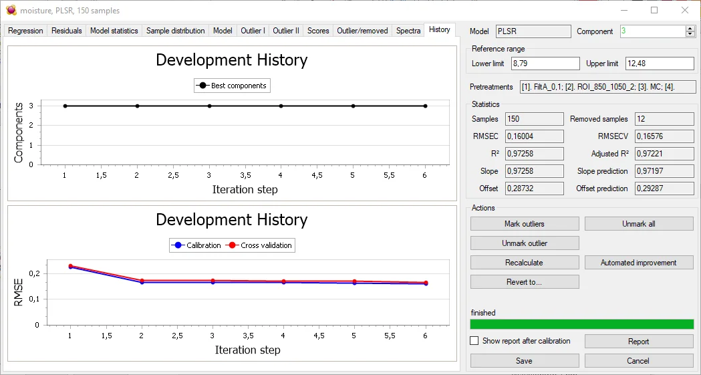The width and height of the screenshot is (701, 375).
Task: Go to Sample distribution tab
Action: 175,31
